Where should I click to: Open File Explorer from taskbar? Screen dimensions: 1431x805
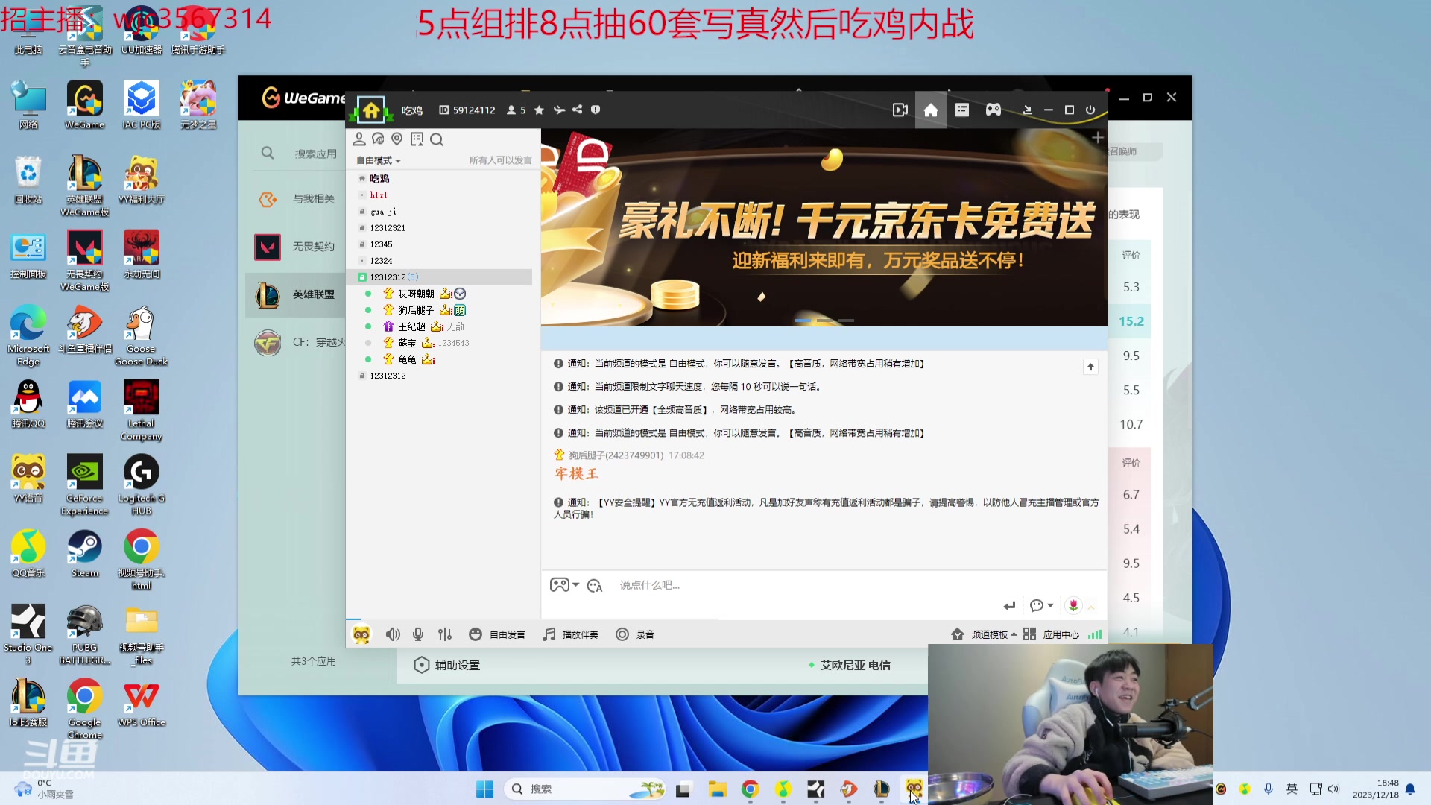pos(717,789)
